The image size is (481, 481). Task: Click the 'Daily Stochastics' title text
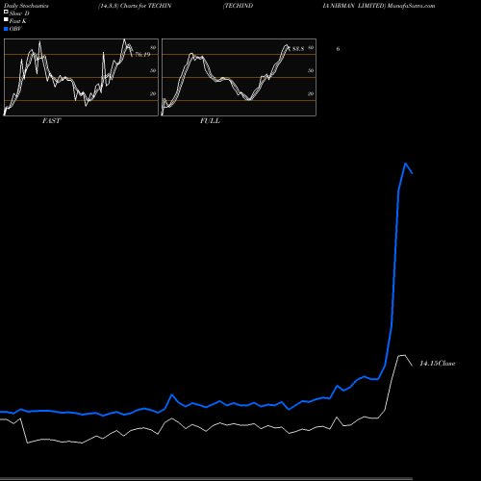pyautogui.click(x=26, y=6)
